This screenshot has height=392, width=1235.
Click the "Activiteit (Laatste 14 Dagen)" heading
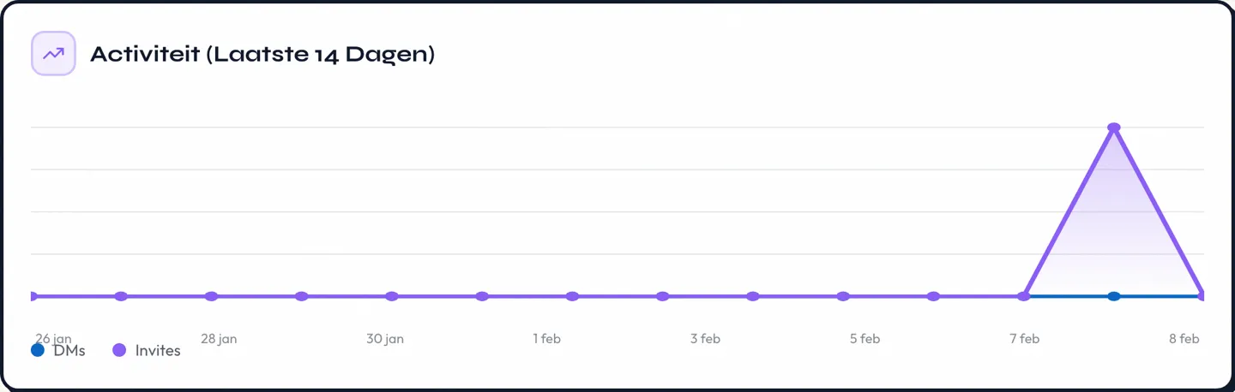tap(262, 54)
